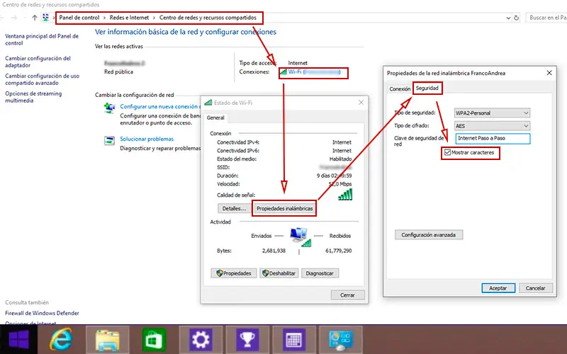The width and height of the screenshot is (567, 354).
Task: Click the Diagnosticar button
Action: pos(320,273)
